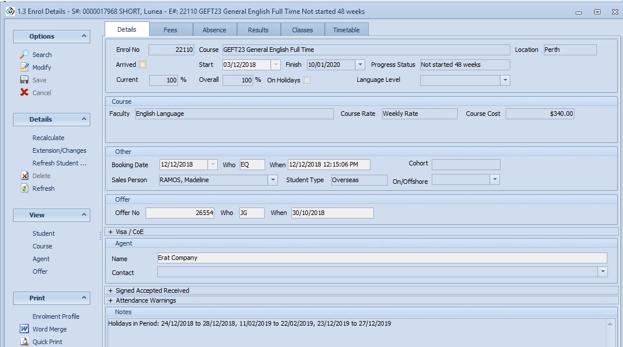This screenshot has width=623, height=347.
Task: Expand the Visa / CoE section
Action: coord(110,232)
